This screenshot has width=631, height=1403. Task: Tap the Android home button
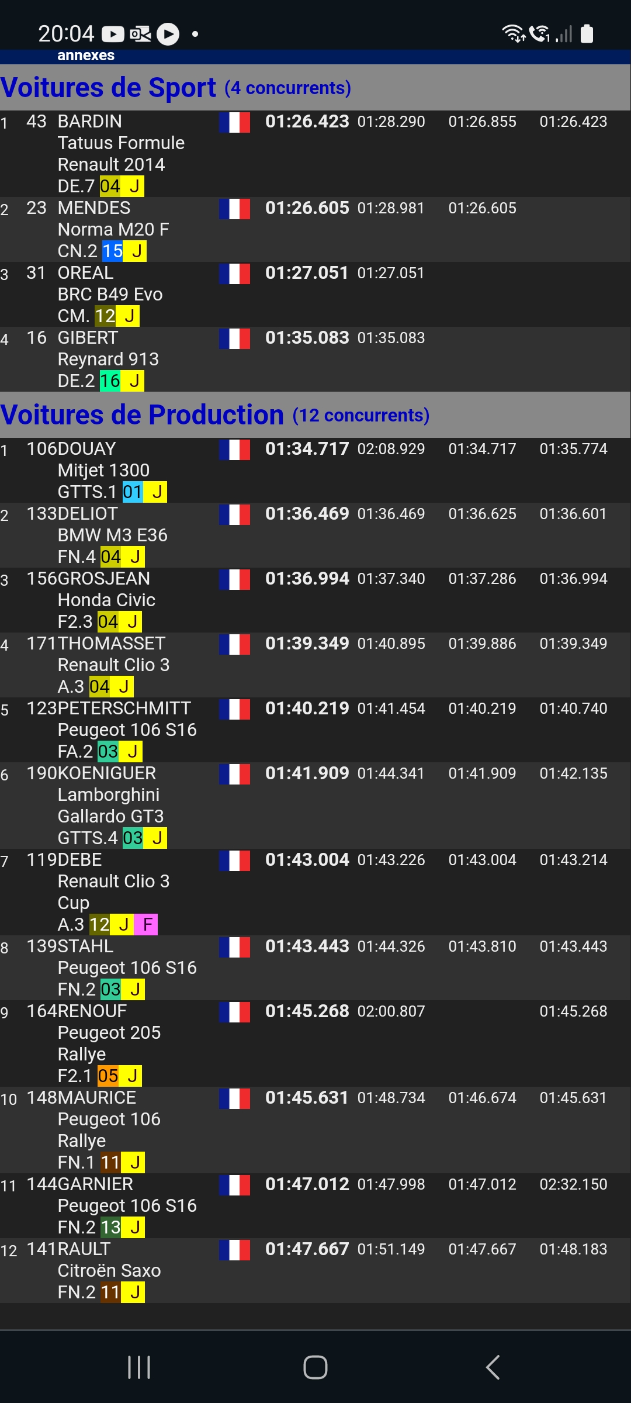(x=315, y=1367)
